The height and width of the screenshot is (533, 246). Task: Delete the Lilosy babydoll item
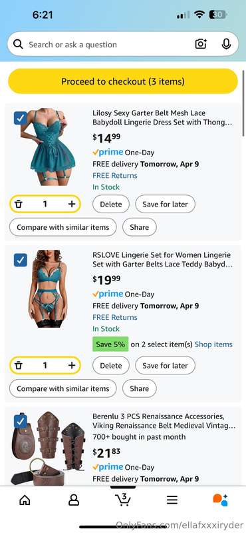pos(111,205)
